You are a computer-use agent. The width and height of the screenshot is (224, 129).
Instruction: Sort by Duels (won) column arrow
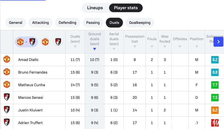click(x=75, y=47)
